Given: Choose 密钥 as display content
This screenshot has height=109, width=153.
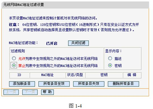Looking at the screenshot, I should pyautogui.click(x=110, y=65).
